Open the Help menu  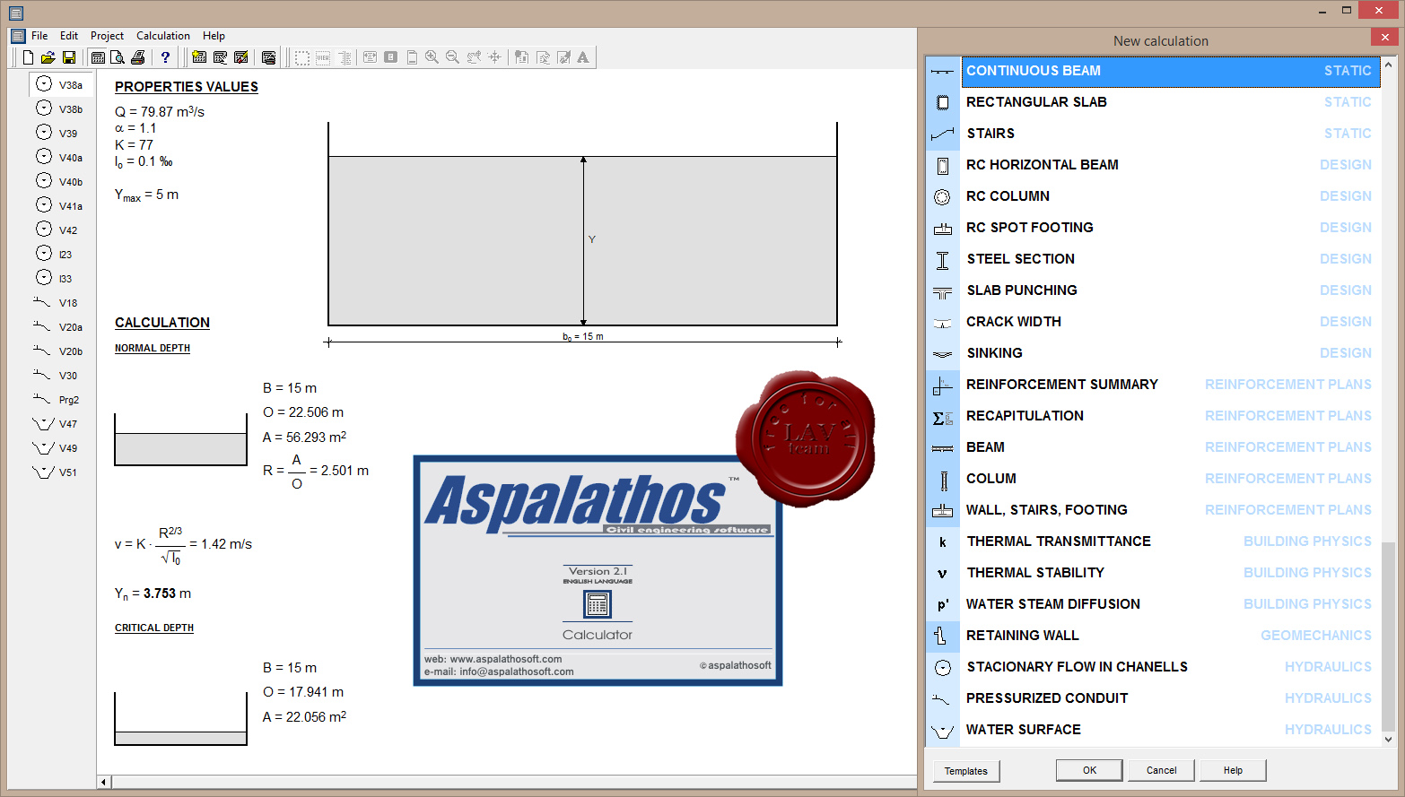tap(214, 36)
